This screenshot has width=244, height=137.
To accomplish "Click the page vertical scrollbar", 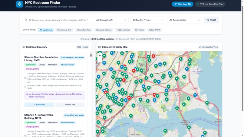I will pyautogui.click(x=242, y=59).
